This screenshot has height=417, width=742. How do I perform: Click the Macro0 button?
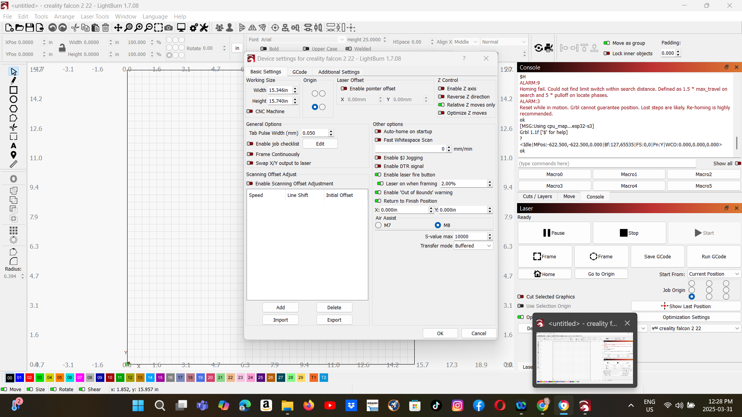tap(555, 175)
